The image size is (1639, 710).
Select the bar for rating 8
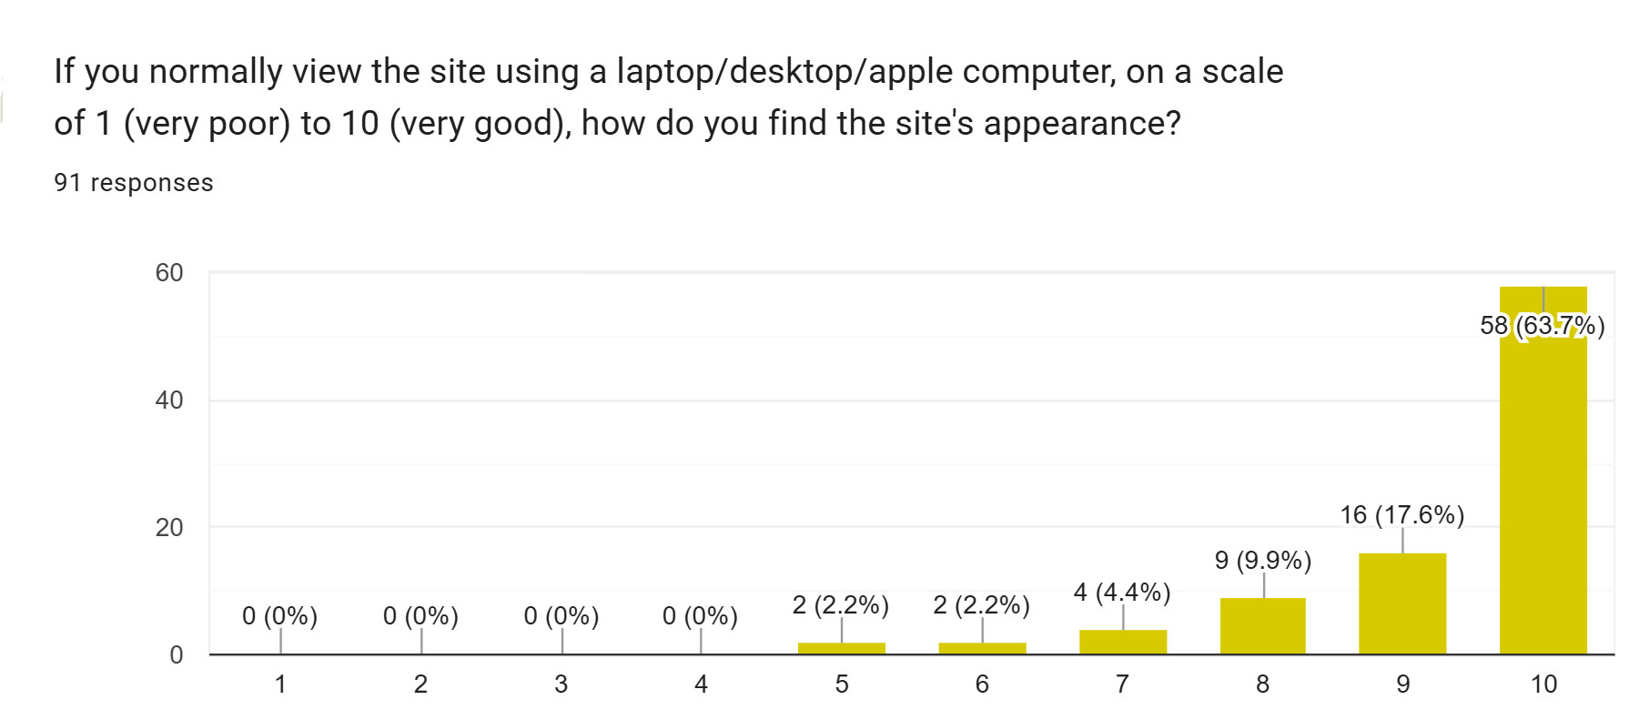coord(1262,626)
